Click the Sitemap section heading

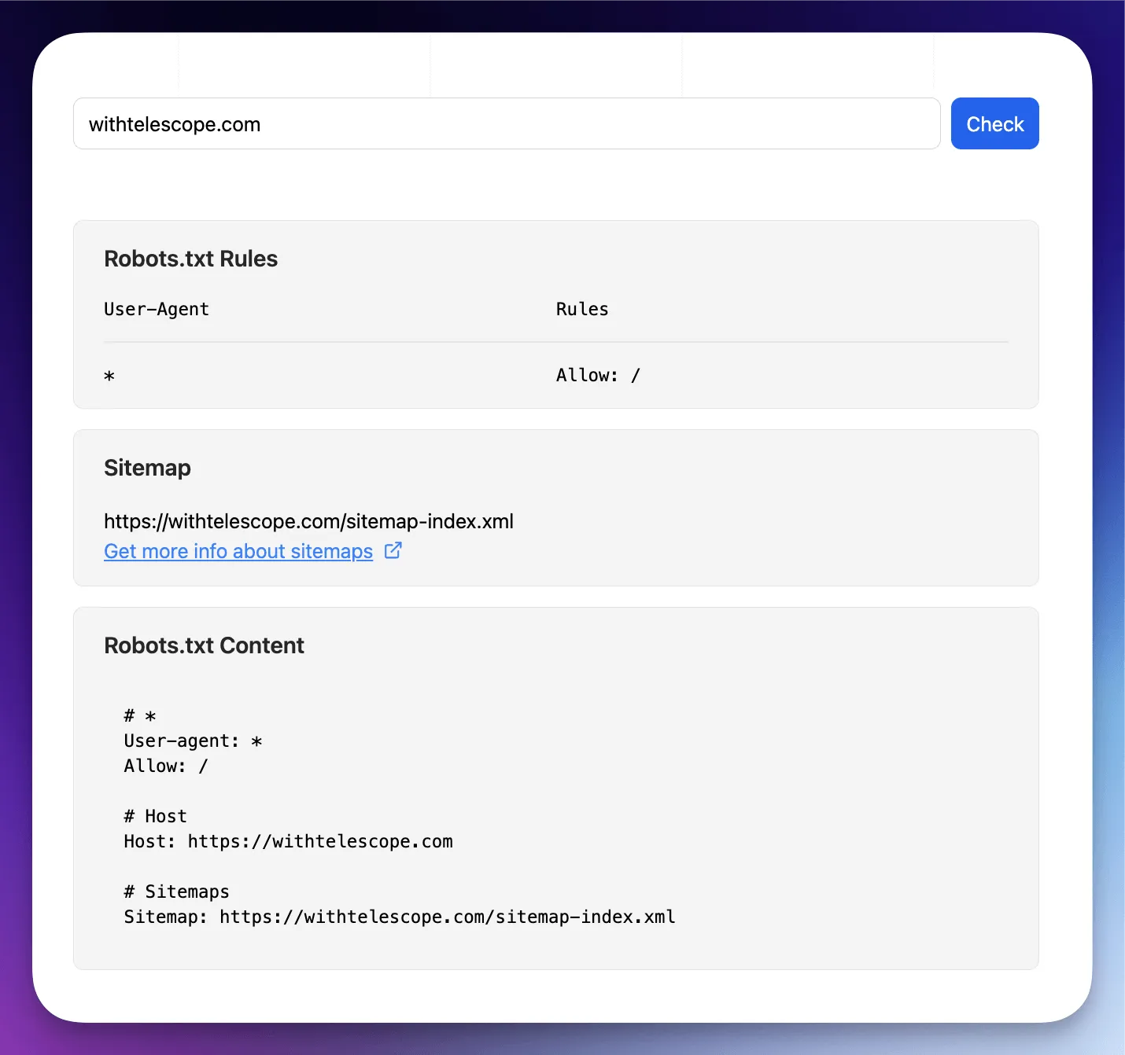coord(147,468)
